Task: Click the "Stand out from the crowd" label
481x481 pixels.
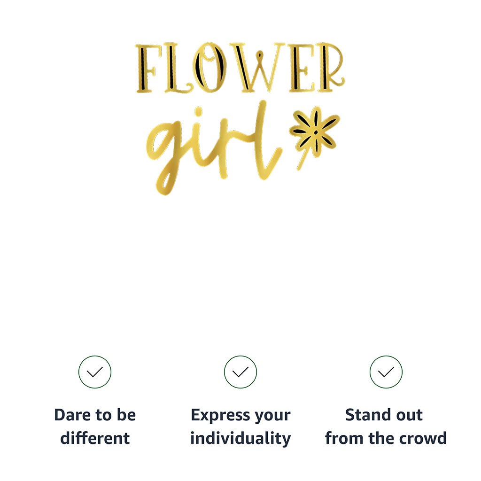Action: click(386, 427)
